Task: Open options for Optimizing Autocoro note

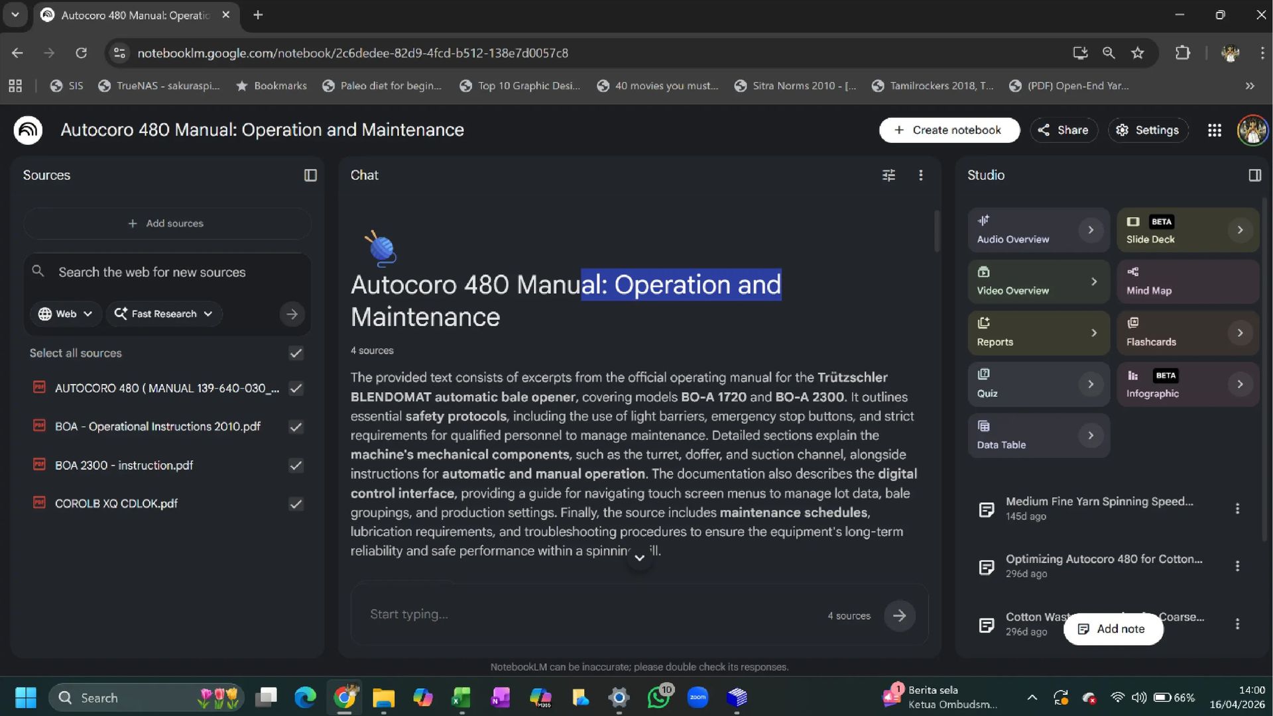Action: 1237,566
